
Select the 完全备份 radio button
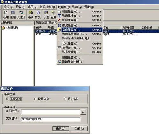[x=7, y=99]
